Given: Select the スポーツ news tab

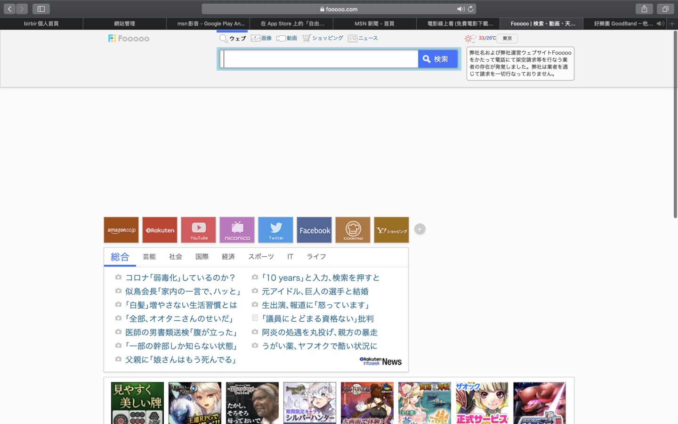Looking at the screenshot, I should tap(261, 257).
